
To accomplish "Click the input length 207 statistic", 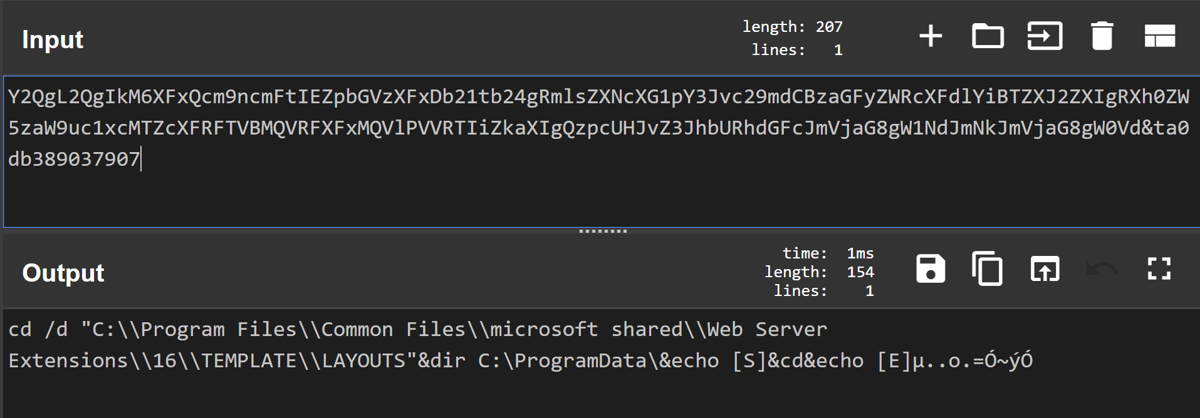I will [792, 27].
